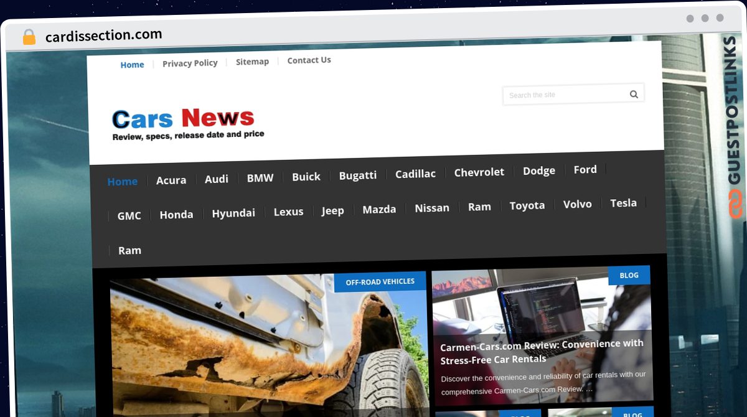Select Chevrolet in the menu

(x=479, y=172)
